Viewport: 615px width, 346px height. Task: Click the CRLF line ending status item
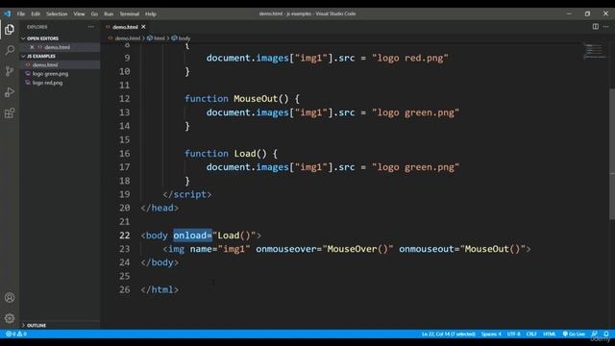pyautogui.click(x=531, y=334)
